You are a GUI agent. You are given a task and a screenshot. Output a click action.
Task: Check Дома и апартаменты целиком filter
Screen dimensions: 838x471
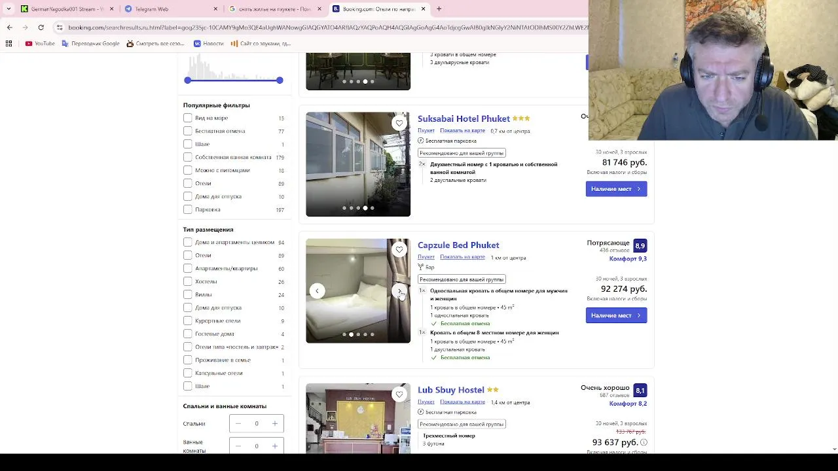(x=188, y=242)
